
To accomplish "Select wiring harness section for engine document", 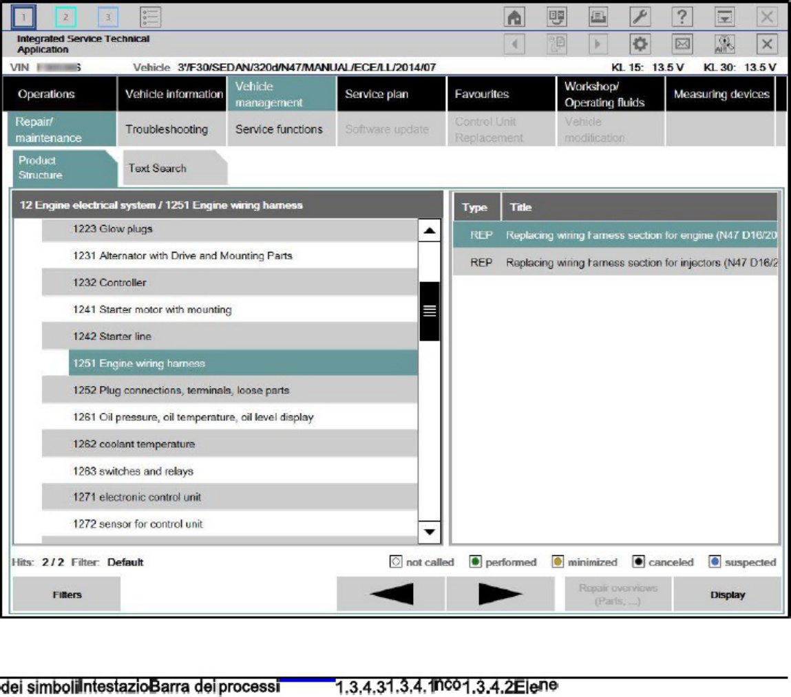I will pos(615,235).
